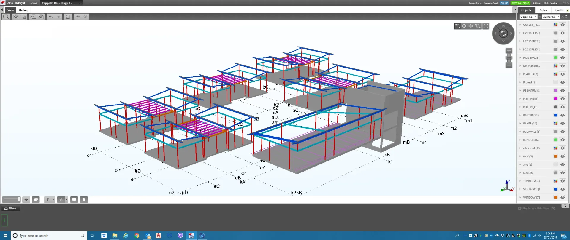570x240 pixels.
Task: Open the Help Center link
Action: [550, 3]
